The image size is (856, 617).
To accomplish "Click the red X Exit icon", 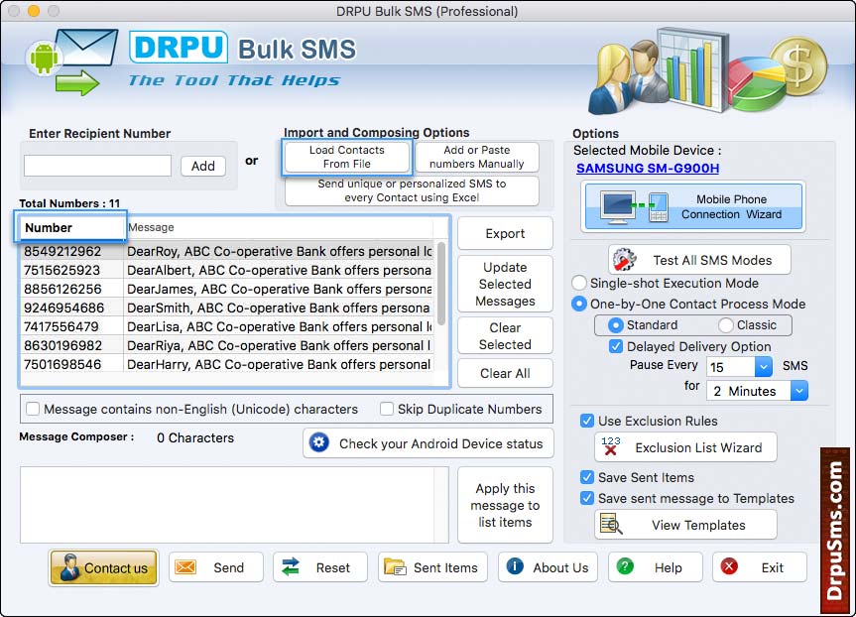I will (x=729, y=566).
